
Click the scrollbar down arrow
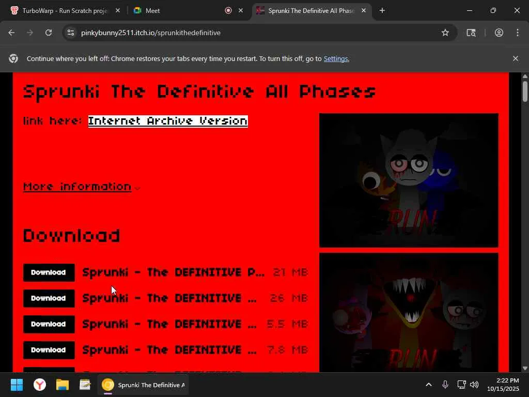pyautogui.click(x=525, y=368)
